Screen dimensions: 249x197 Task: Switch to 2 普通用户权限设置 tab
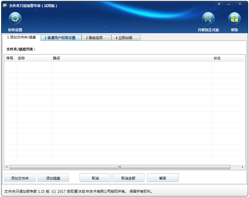coord(61,38)
